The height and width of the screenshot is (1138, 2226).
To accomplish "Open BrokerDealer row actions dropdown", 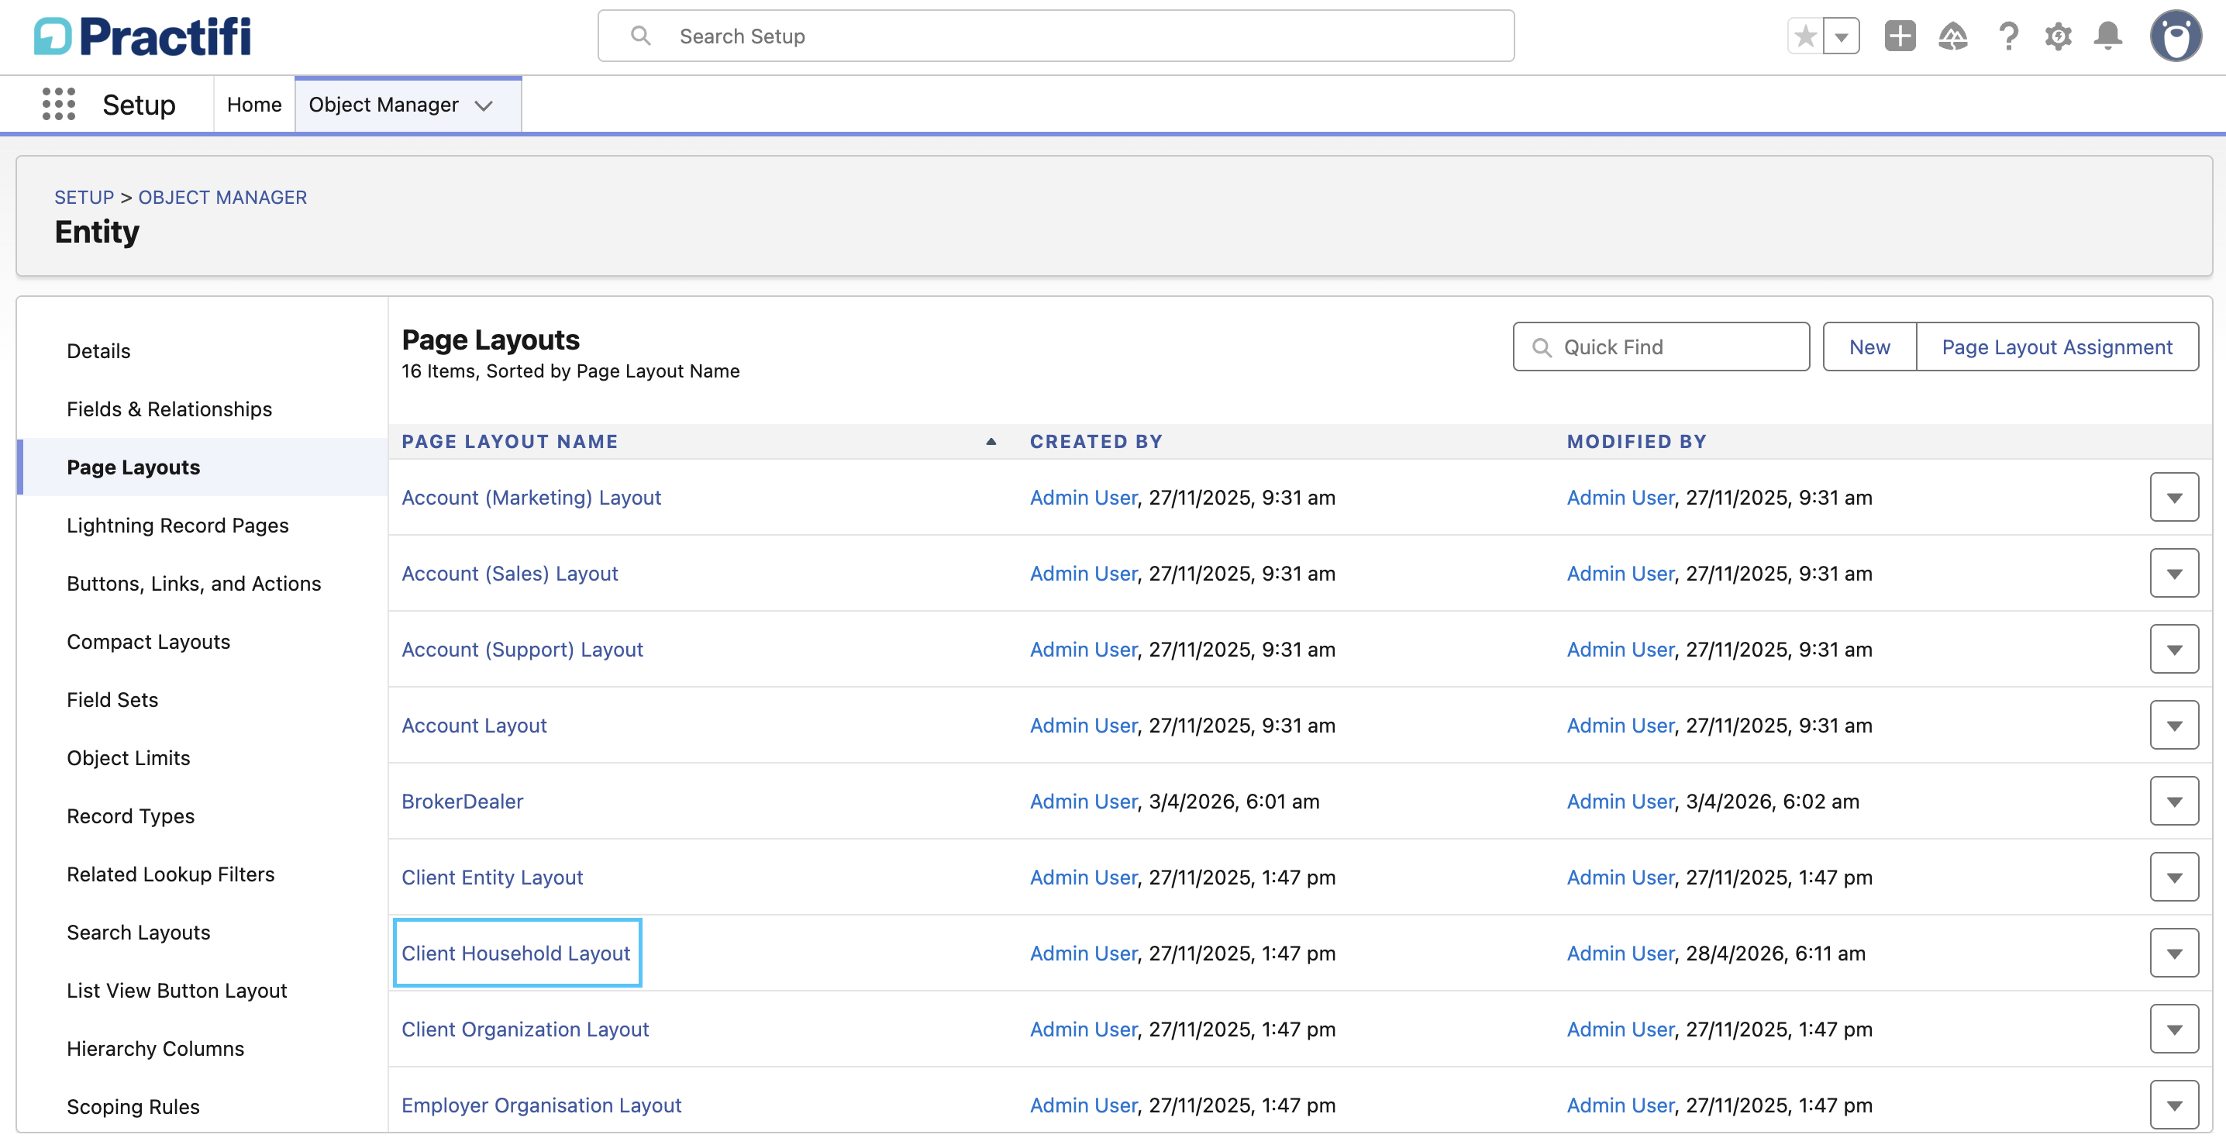I will coord(2174,801).
